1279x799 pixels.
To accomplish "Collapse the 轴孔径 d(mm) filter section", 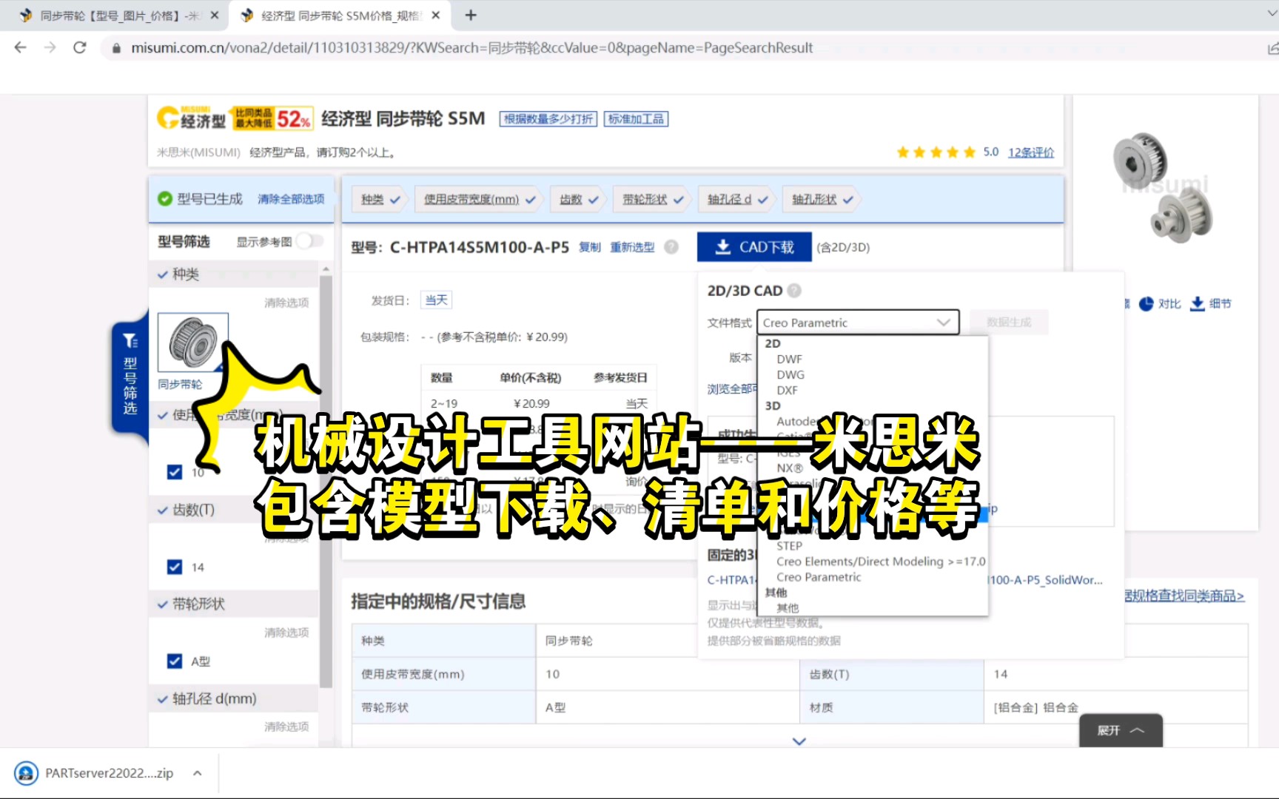I will pos(234,698).
